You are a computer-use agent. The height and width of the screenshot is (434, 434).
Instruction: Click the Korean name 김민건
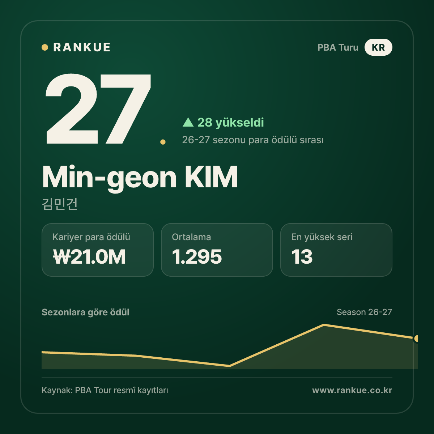tap(60, 204)
